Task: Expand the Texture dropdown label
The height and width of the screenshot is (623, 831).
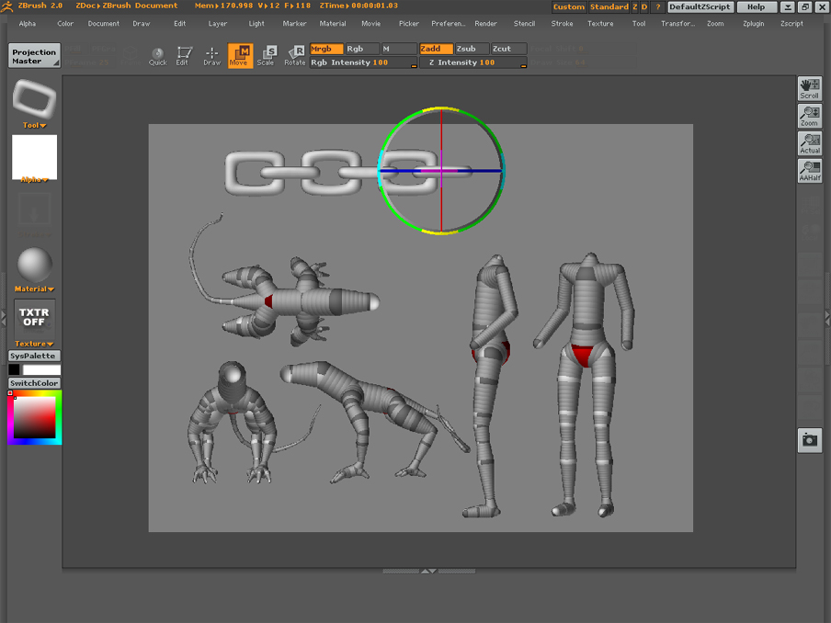Action: click(34, 344)
